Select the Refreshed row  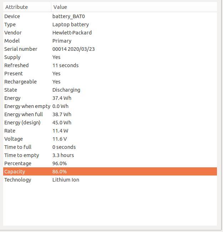[x=110, y=65]
